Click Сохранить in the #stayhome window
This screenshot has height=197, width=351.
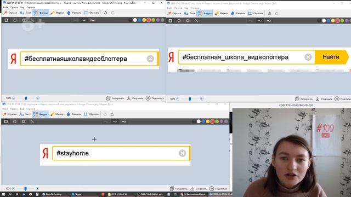coord(199,189)
